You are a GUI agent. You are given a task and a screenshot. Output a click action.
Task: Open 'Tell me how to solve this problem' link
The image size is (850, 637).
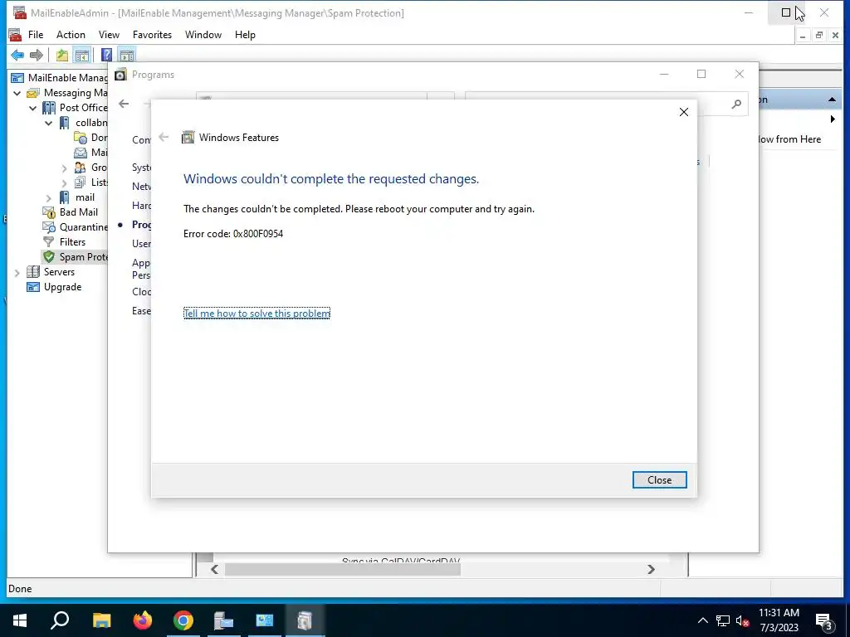click(x=256, y=314)
